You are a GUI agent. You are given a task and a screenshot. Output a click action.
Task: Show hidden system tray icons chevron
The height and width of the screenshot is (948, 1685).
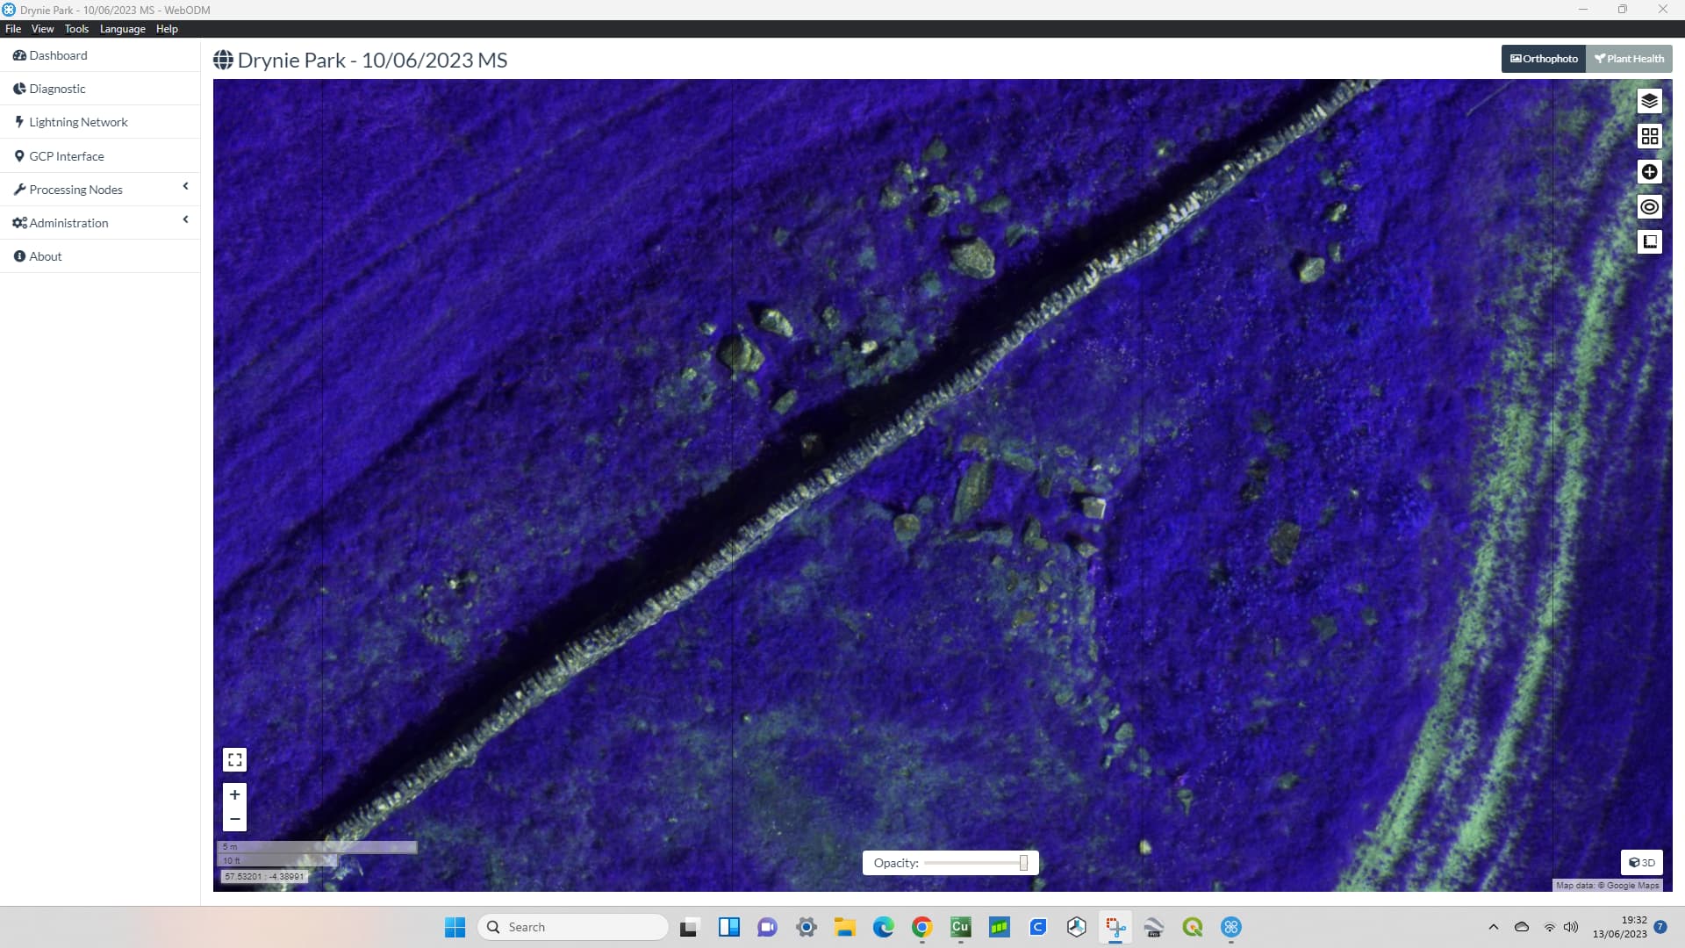point(1493,927)
